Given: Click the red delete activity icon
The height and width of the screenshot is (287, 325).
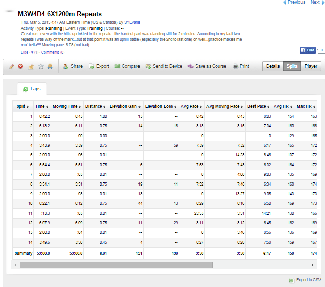Looking at the screenshot, I should [x=21, y=66].
